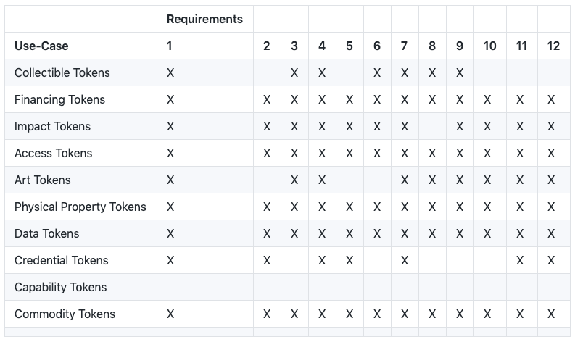Viewport: 575px width, 342px height.
Task: Click column header number 12
Action: 553,46
